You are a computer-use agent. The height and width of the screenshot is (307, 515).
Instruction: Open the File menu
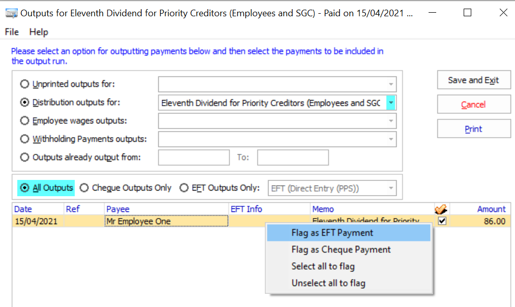point(12,32)
